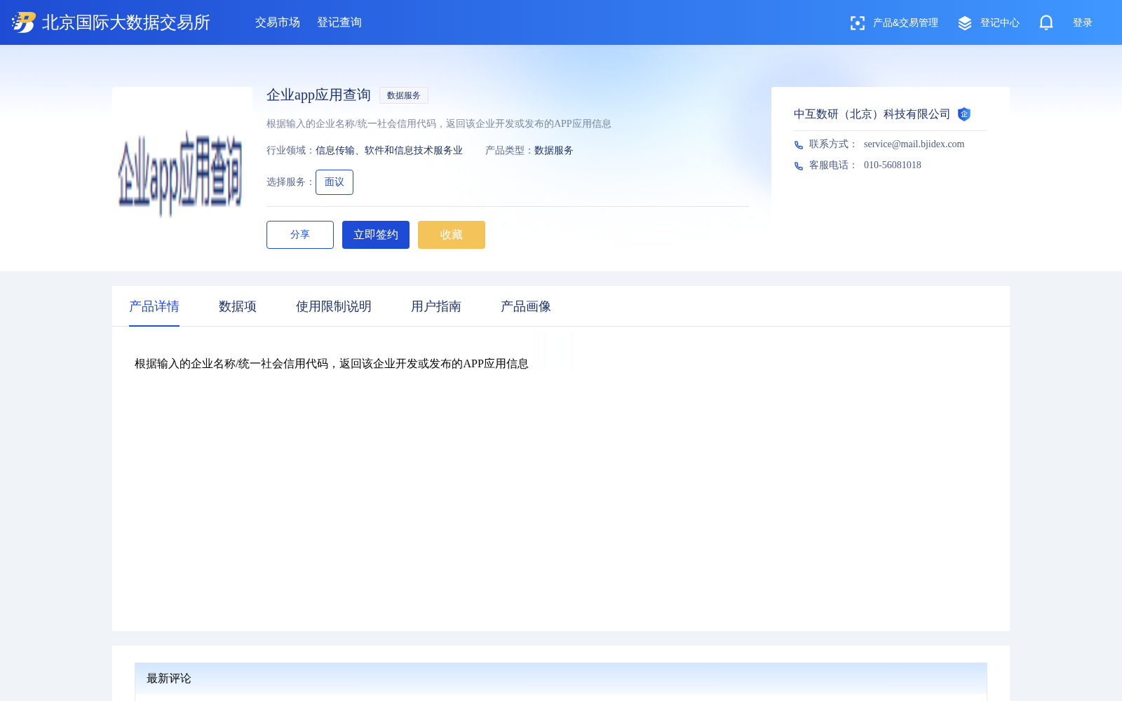Open the notification bell icon
Screen dimensions: 1122x701
pos(1046,22)
